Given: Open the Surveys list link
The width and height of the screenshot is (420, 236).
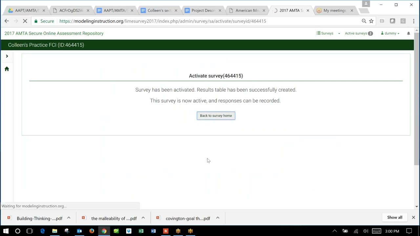Looking at the screenshot, I should pyautogui.click(x=325, y=33).
